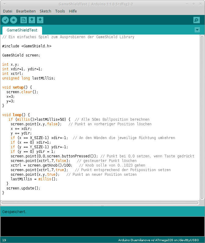The height and width of the screenshot is (243, 205).
Task: Click the horizontal editor scrollbar
Action: tap(101, 203)
